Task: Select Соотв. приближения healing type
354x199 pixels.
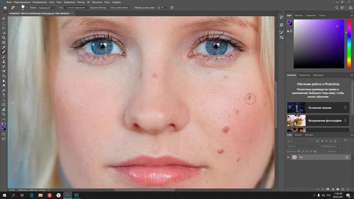Action: [x=119, y=8]
